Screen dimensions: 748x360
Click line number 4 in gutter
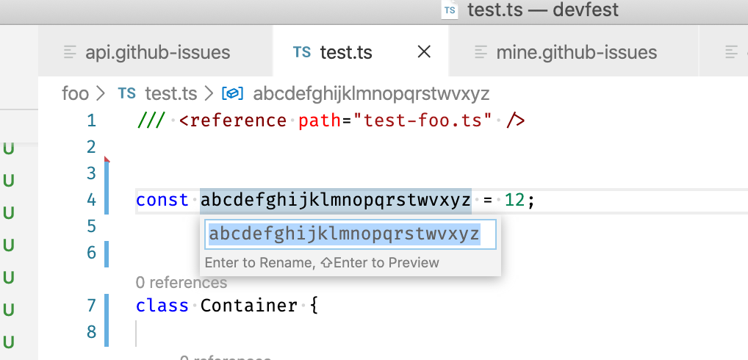pos(90,199)
